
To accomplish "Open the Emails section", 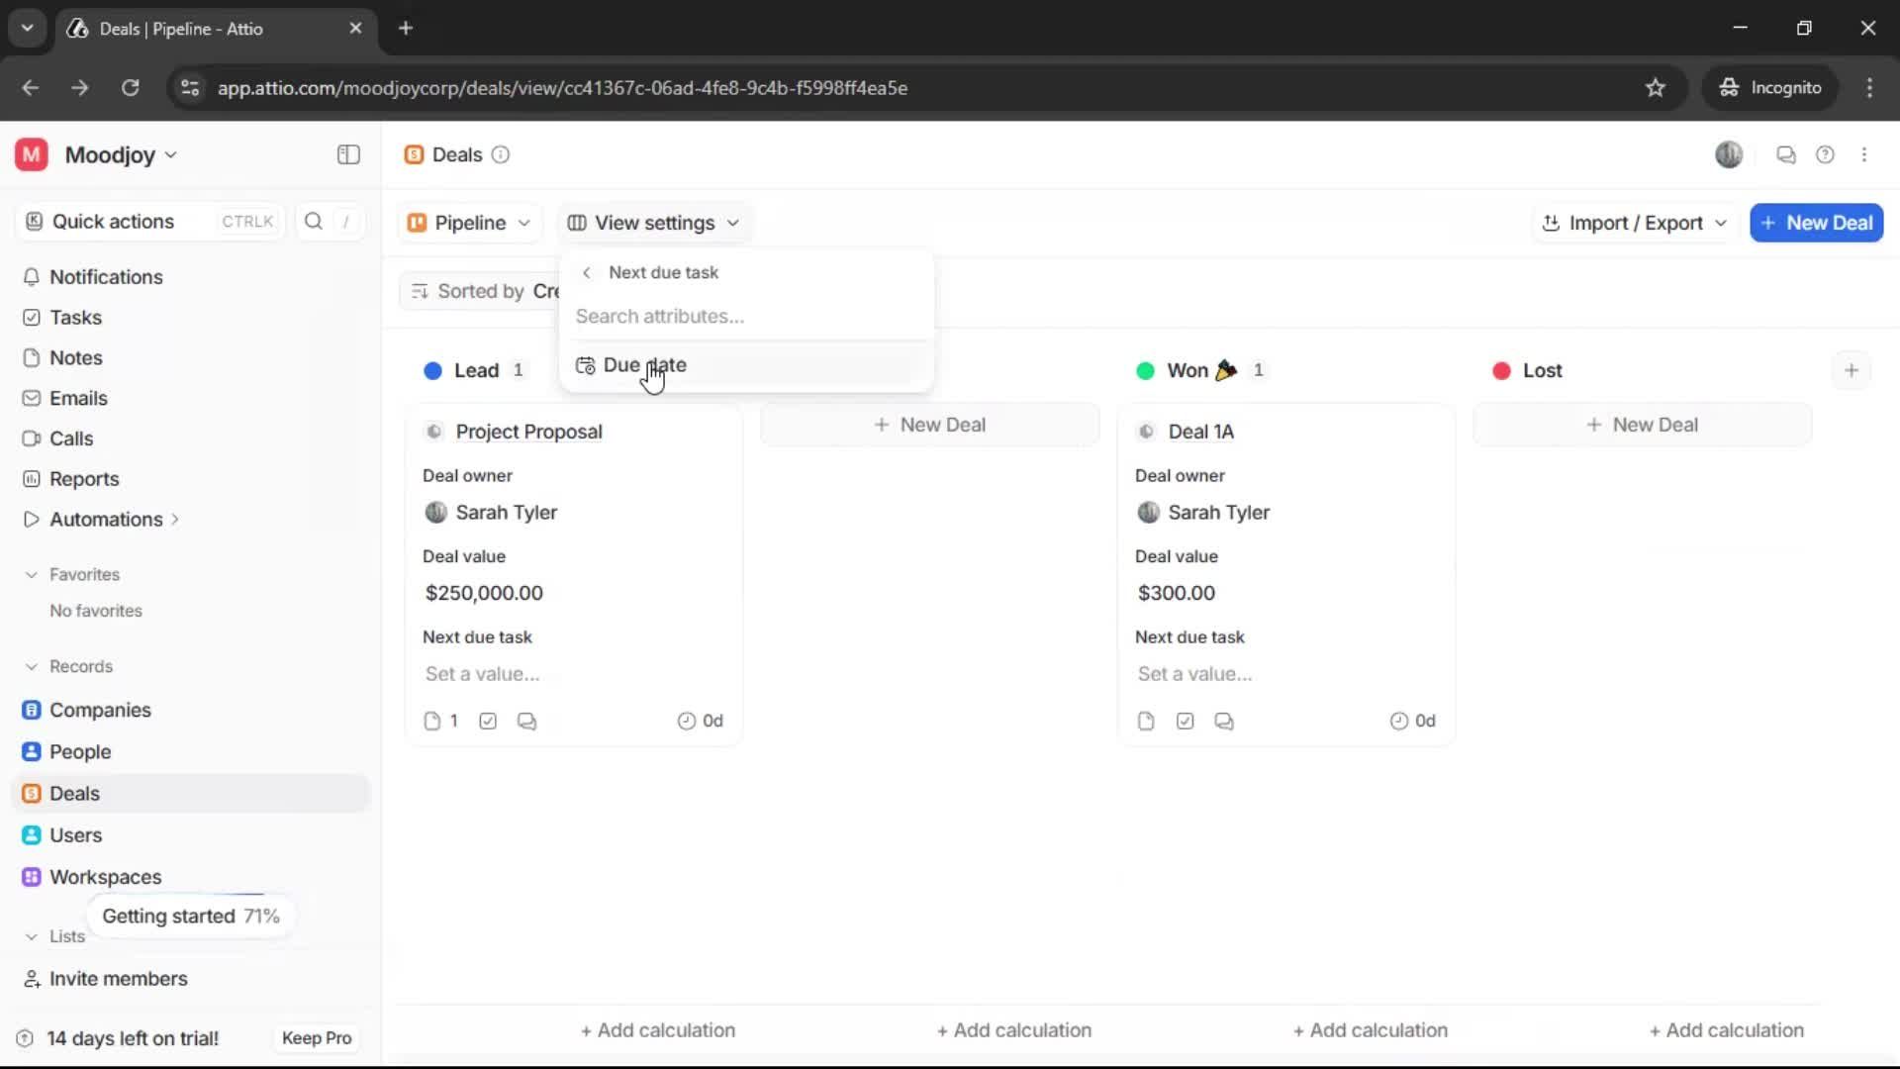I will click(x=78, y=398).
